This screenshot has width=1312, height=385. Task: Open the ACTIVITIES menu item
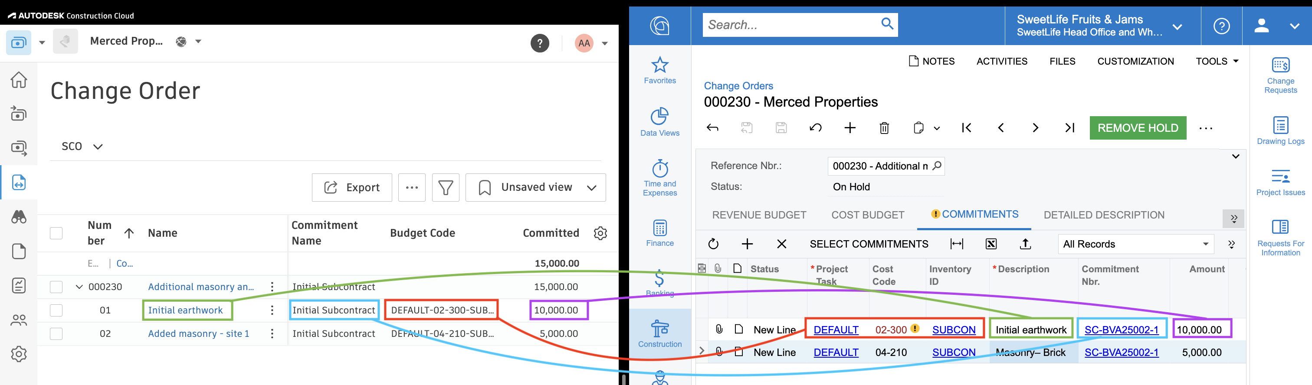pyautogui.click(x=1002, y=61)
